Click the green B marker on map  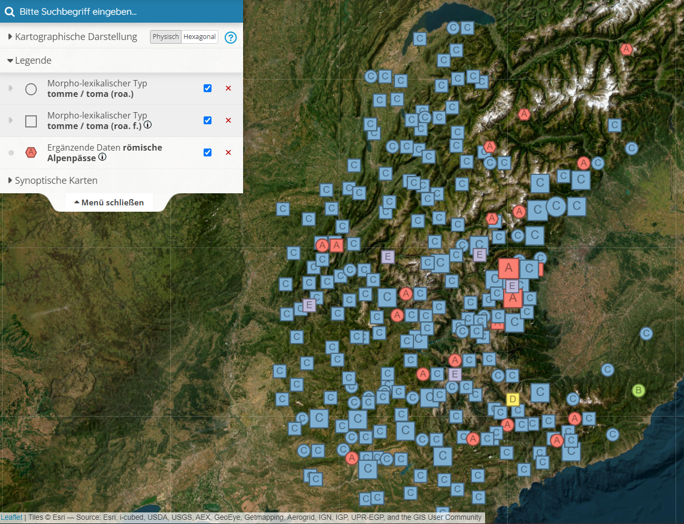click(638, 391)
